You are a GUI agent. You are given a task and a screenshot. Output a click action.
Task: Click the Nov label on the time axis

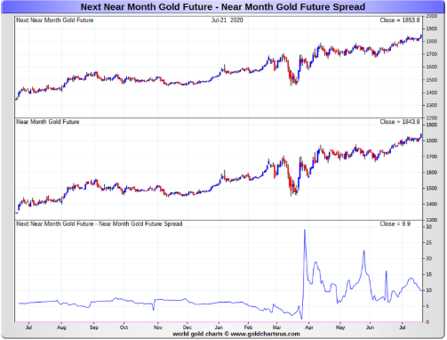158,328
